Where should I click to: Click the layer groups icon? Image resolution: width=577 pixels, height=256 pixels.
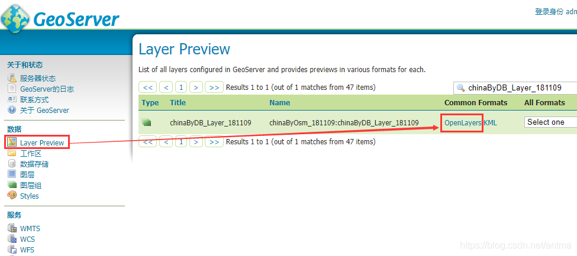[12, 185]
